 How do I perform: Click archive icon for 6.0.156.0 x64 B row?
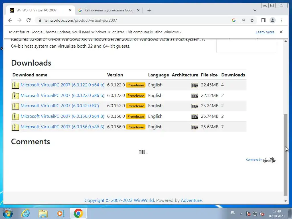click(x=16, y=117)
